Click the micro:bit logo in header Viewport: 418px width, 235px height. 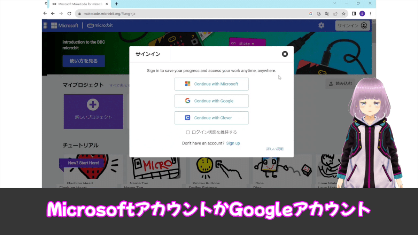(x=100, y=25)
